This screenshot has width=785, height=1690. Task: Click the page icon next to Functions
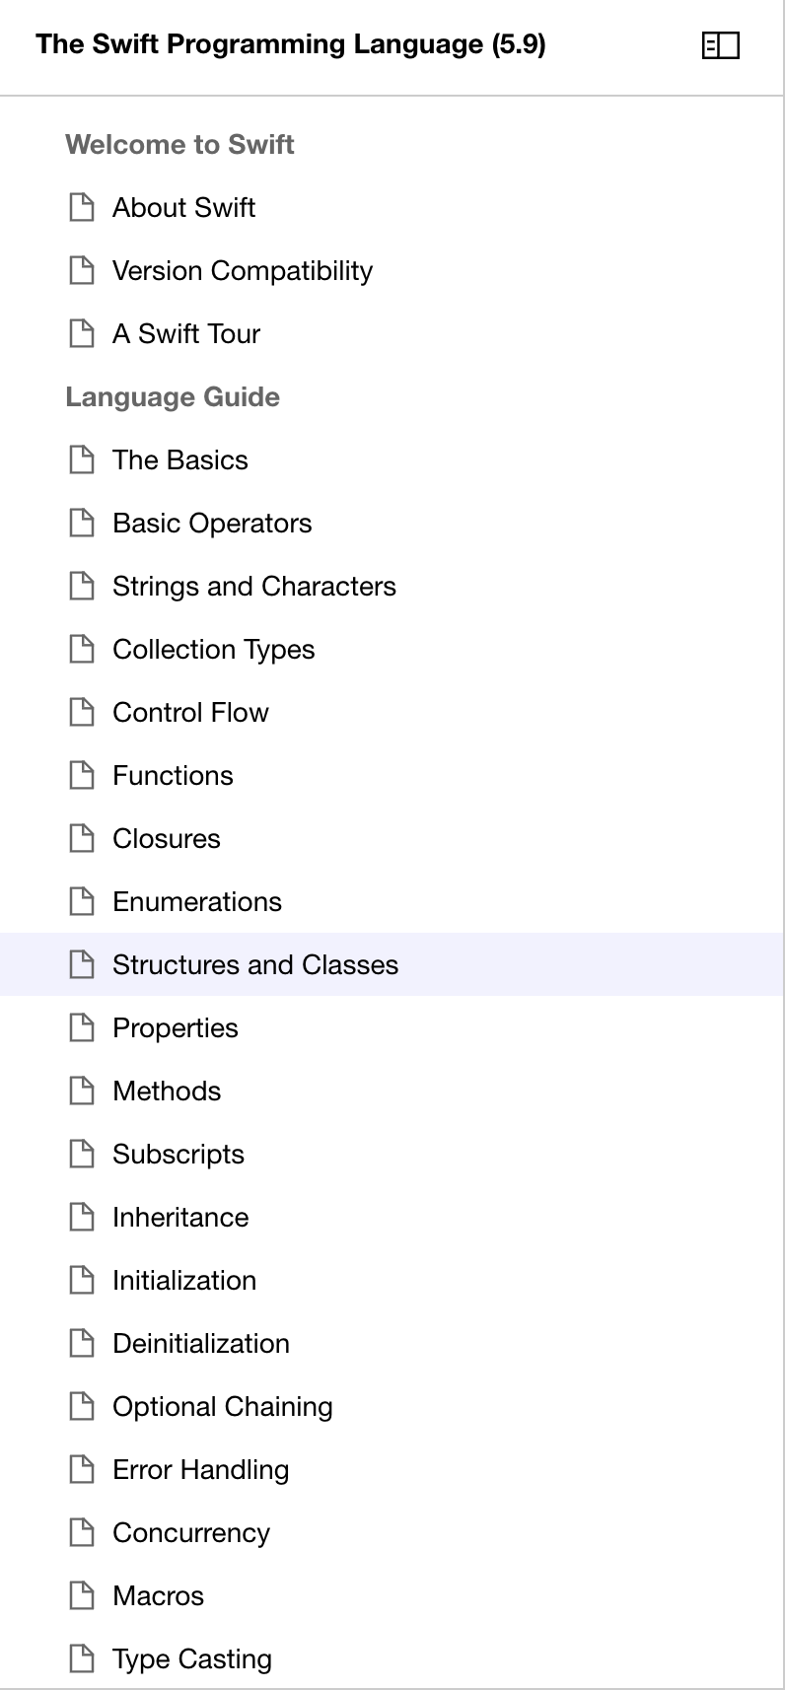(82, 775)
